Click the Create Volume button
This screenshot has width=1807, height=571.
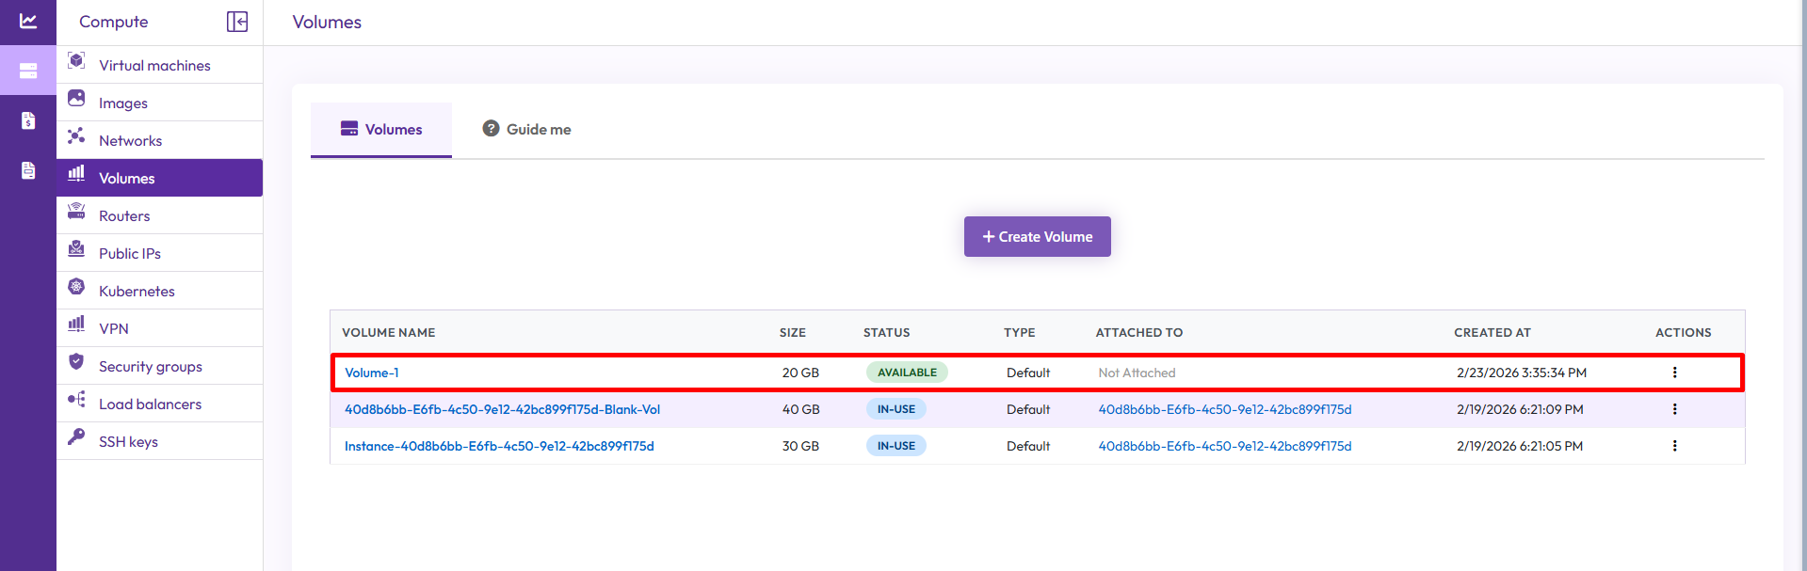[1037, 237]
